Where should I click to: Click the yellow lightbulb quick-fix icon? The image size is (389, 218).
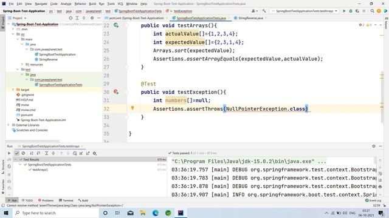[133, 108]
